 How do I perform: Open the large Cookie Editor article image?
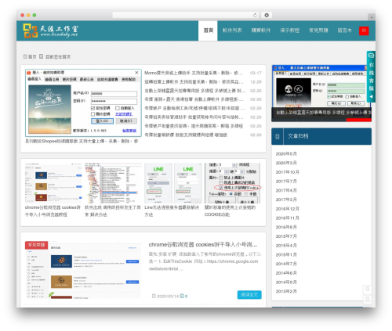[x=83, y=270]
